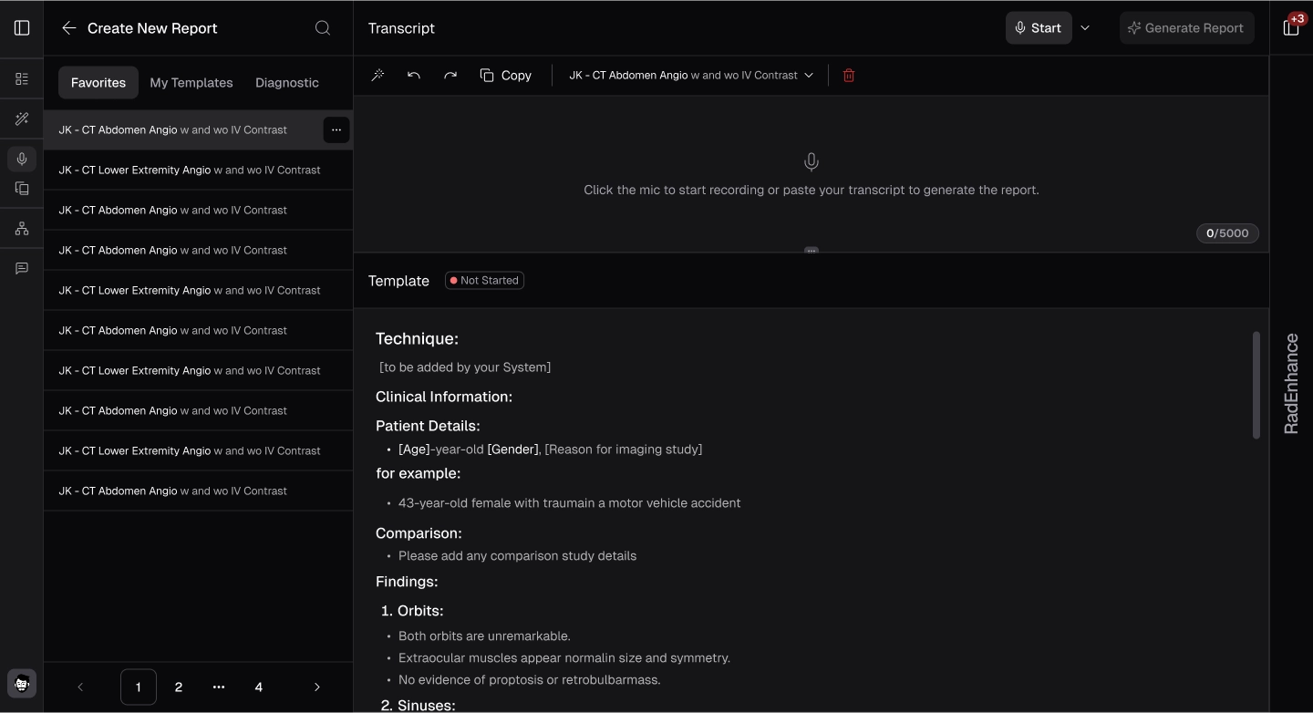Delete transcript with the red trash icon
The width and height of the screenshot is (1313, 713).
point(849,76)
